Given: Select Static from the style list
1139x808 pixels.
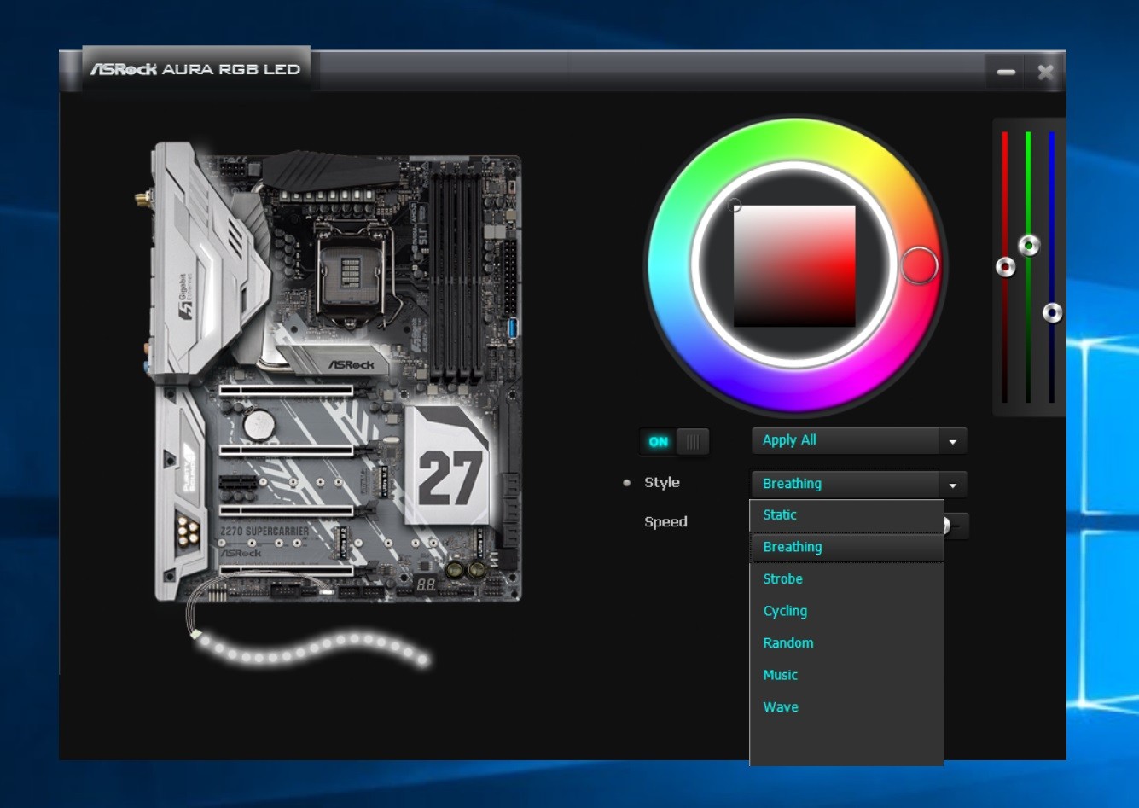Looking at the screenshot, I should point(846,515).
